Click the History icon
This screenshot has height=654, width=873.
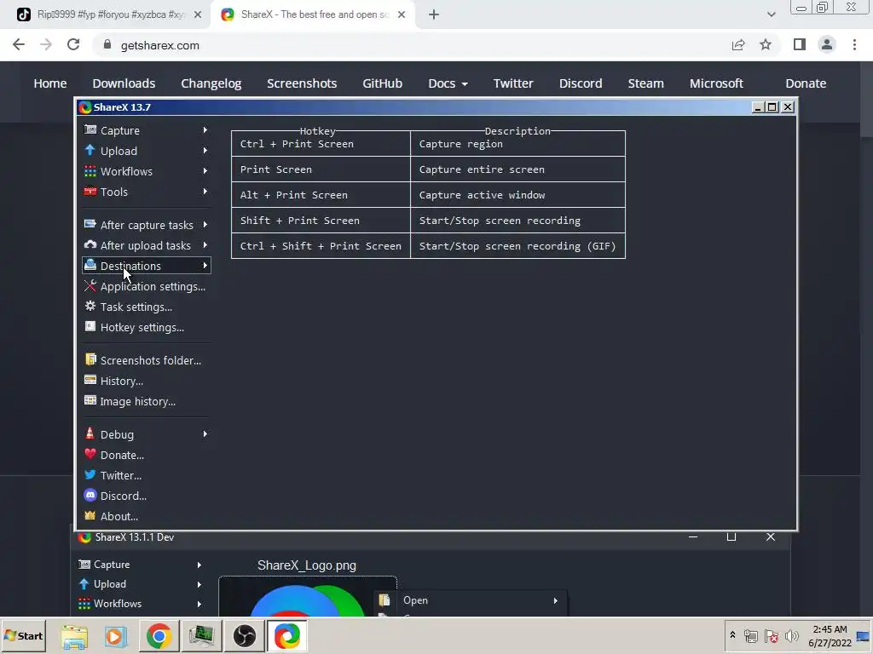point(90,380)
